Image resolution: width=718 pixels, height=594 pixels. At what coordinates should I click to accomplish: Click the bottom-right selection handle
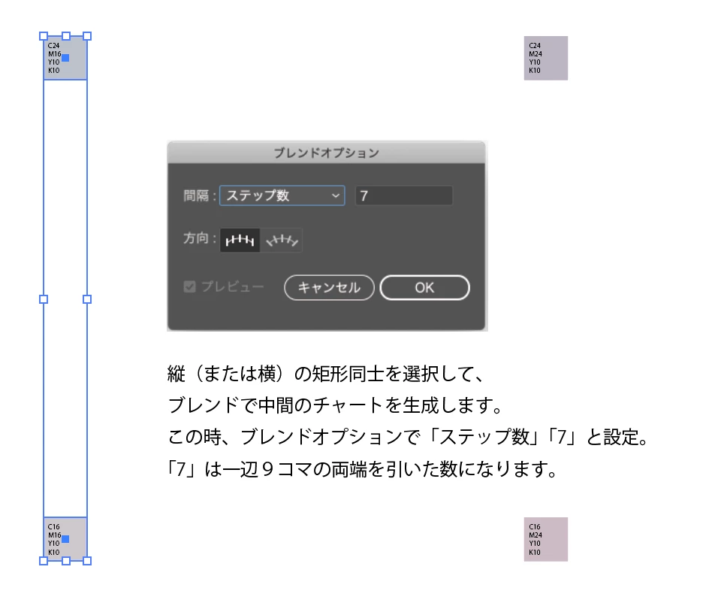pos(87,561)
